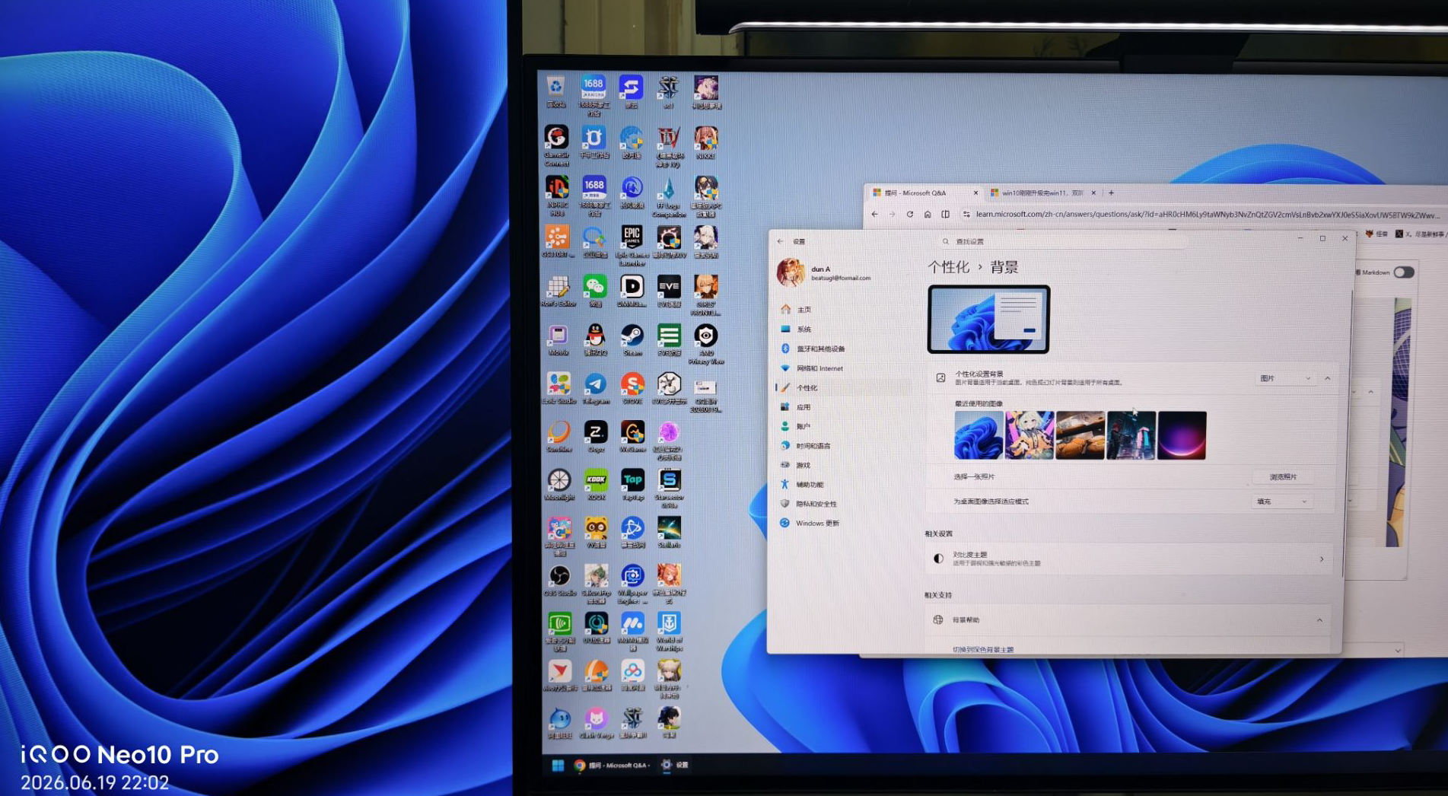The image size is (1448, 796).
Task: Open the Steam desktop shortcut
Action: pos(632,339)
